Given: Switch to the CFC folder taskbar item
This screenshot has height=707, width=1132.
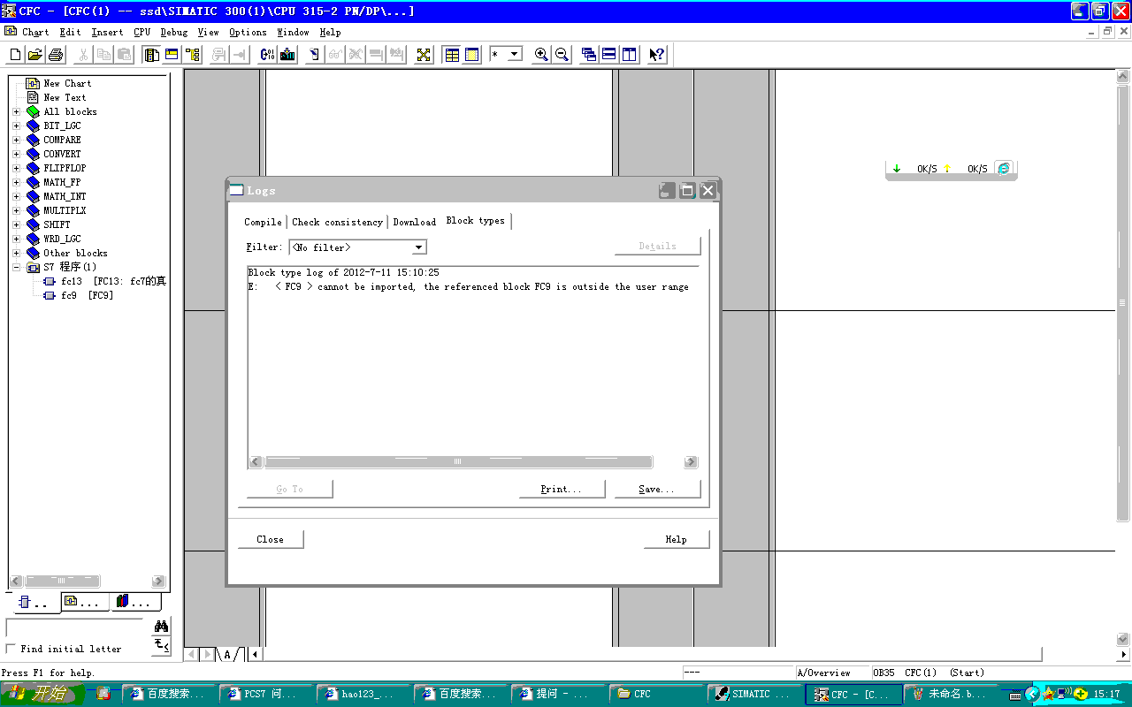Looking at the screenshot, I should click(x=656, y=694).
